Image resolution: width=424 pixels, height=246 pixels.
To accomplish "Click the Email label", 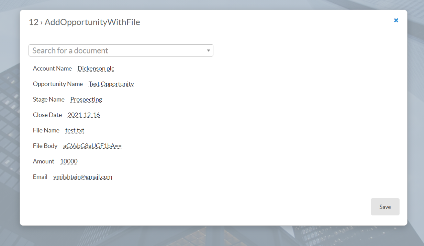I will pos(40,177).
